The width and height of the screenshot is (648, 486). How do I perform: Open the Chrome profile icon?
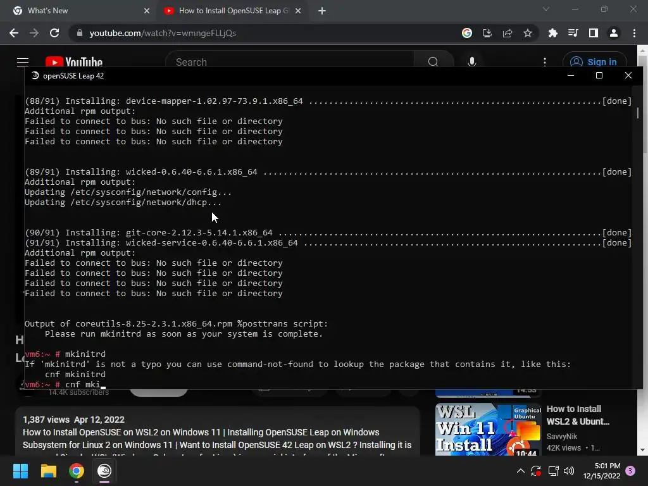(614, 33)
